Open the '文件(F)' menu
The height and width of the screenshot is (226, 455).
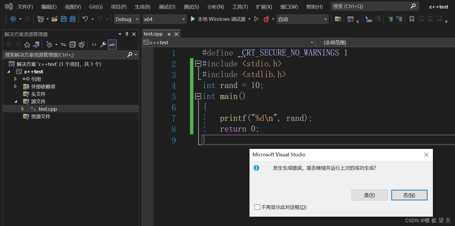tap(25, 7)
